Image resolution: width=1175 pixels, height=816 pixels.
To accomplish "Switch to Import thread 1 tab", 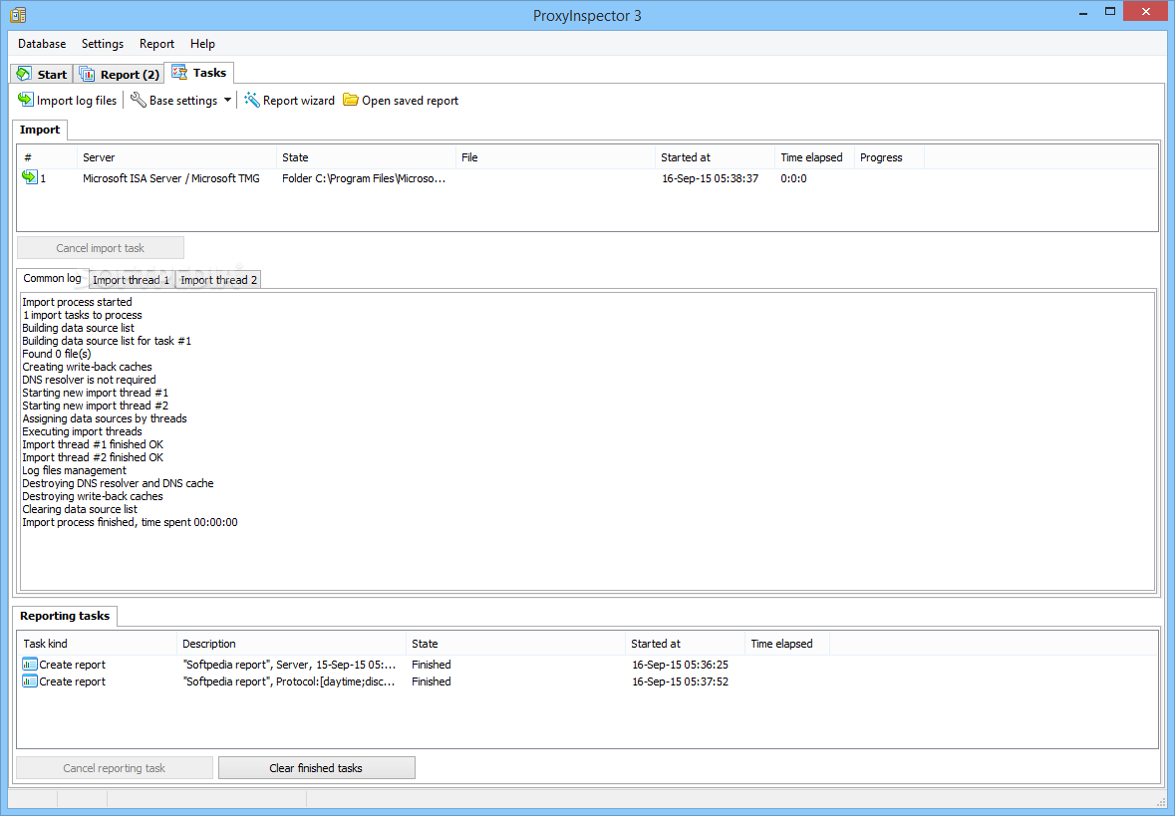I will click(132, 280).
